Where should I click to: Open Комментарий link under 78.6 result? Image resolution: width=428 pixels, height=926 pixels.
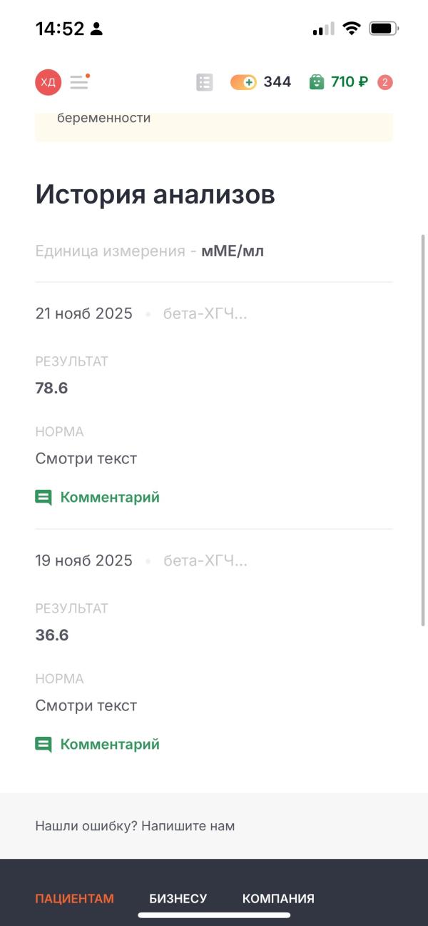click(110, 497)
